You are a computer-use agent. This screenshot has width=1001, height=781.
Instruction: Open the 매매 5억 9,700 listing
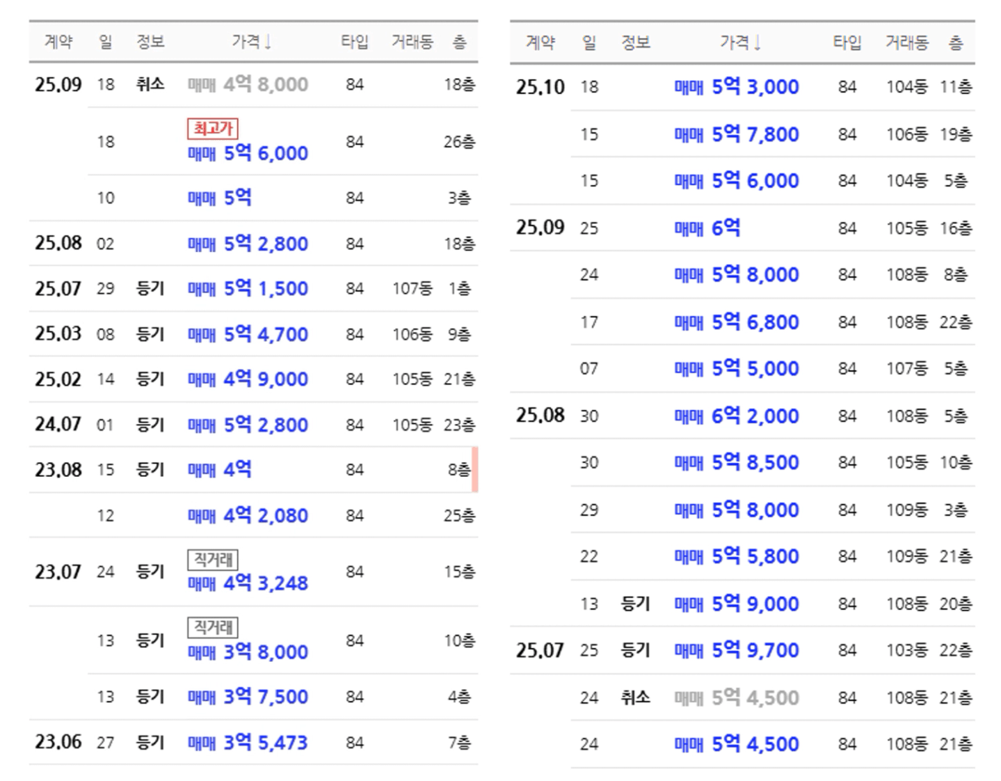[736, 651]
